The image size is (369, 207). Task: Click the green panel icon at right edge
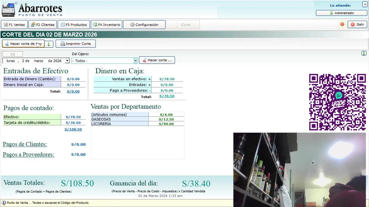(364, 53)
